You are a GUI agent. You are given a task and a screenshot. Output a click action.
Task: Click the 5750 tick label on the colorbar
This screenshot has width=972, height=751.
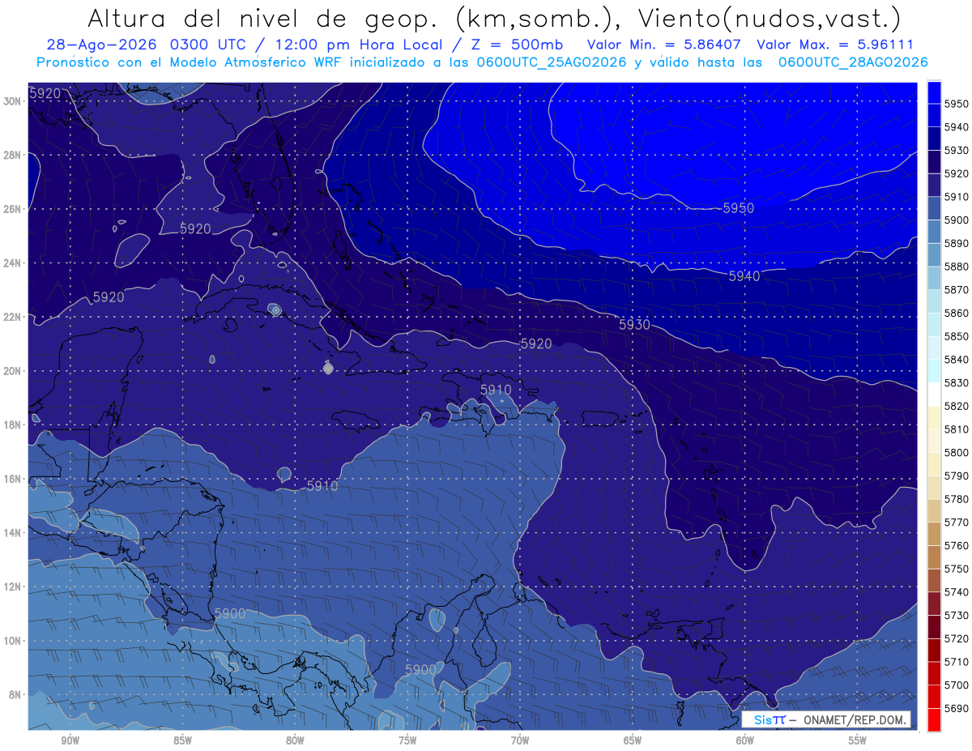coord(957,569)
